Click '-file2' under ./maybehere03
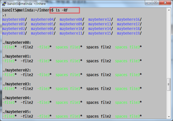Viewport: 173px width, 121px height. pos(27,89)
